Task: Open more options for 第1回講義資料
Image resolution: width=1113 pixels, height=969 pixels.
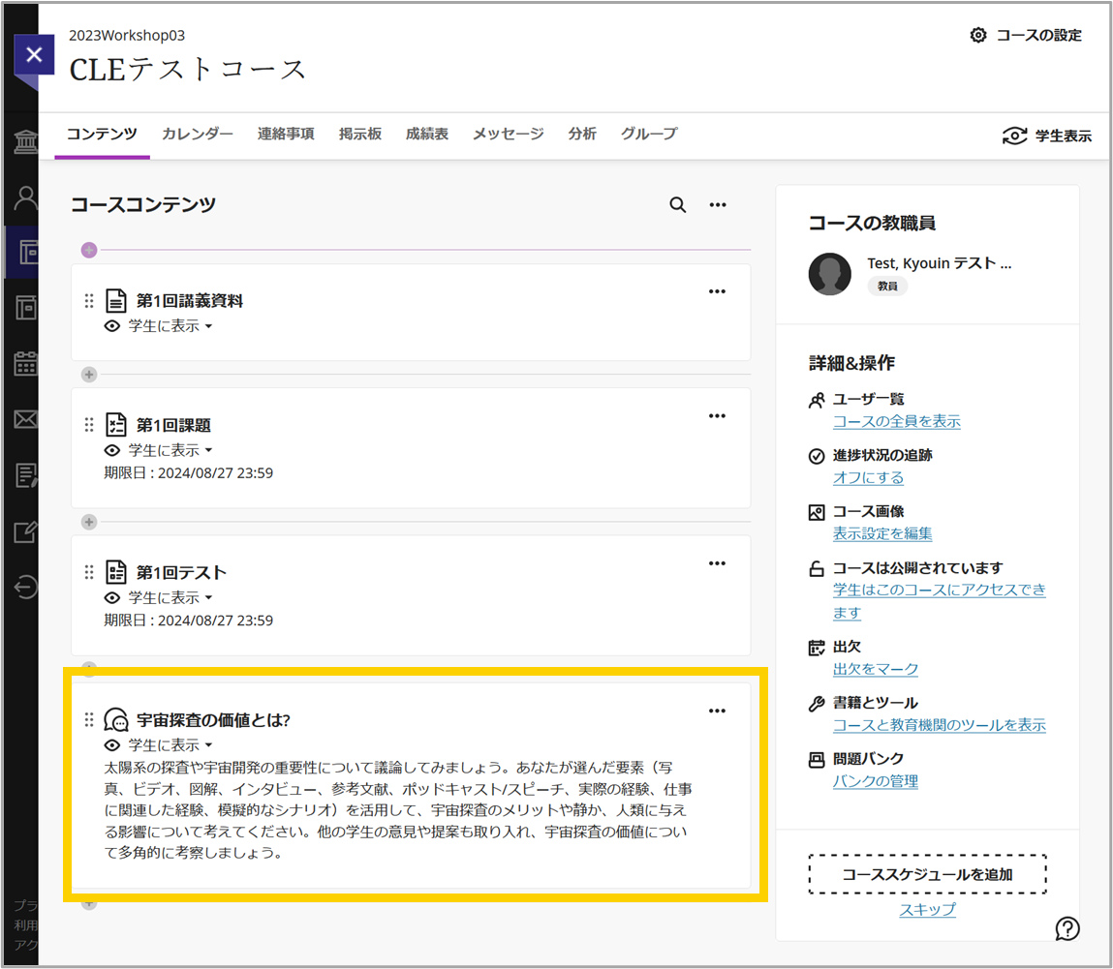Action: click(717, 291)
